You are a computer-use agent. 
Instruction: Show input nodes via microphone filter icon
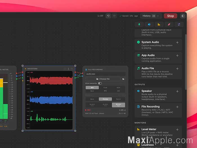[139, 24]
